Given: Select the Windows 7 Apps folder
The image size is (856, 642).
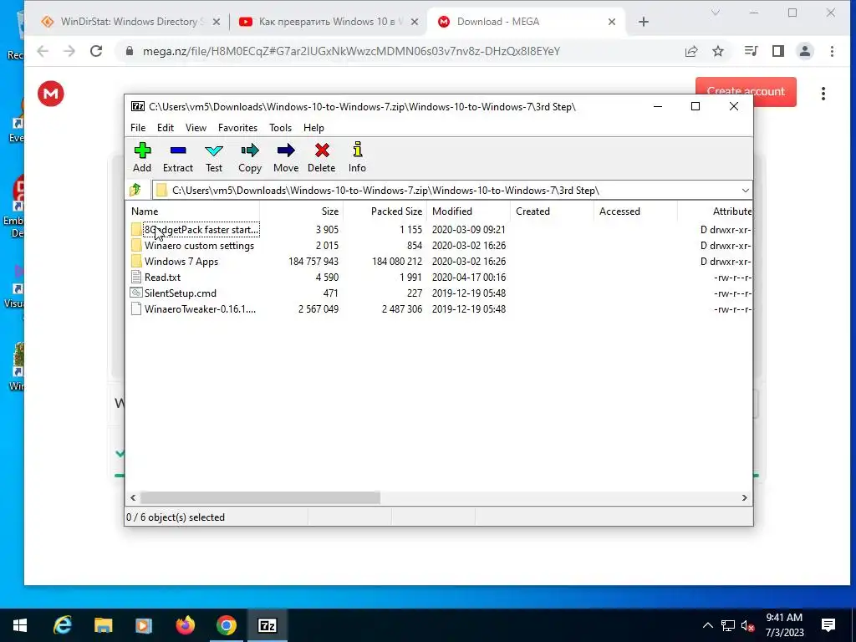Looking at the screenshot, I should (x=175, y=262).
